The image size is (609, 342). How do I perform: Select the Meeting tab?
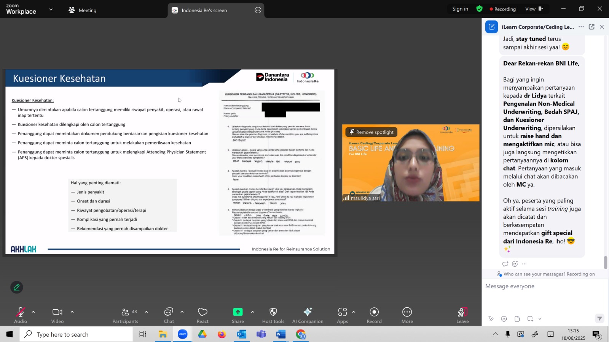click(x=83, y=10)
